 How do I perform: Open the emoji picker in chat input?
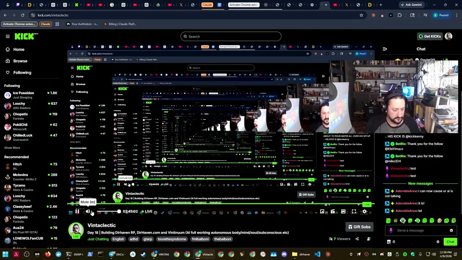451,230
